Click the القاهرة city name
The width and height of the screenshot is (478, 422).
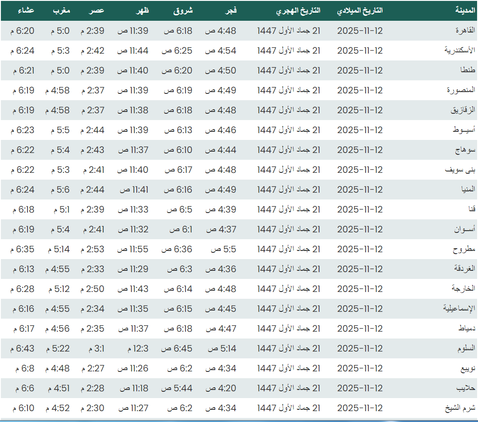tap(466, 31)
